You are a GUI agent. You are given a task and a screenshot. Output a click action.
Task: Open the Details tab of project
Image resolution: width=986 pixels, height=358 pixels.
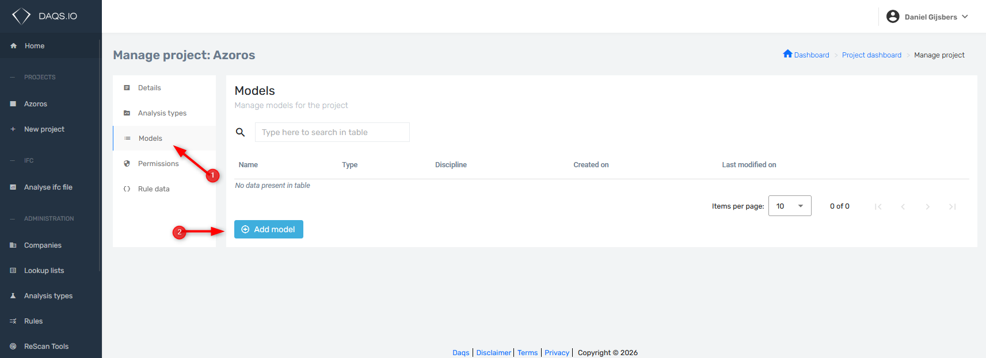[x=165, y=88]
